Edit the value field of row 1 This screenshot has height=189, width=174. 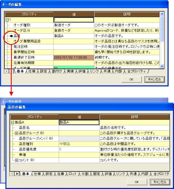coord(74,20)
